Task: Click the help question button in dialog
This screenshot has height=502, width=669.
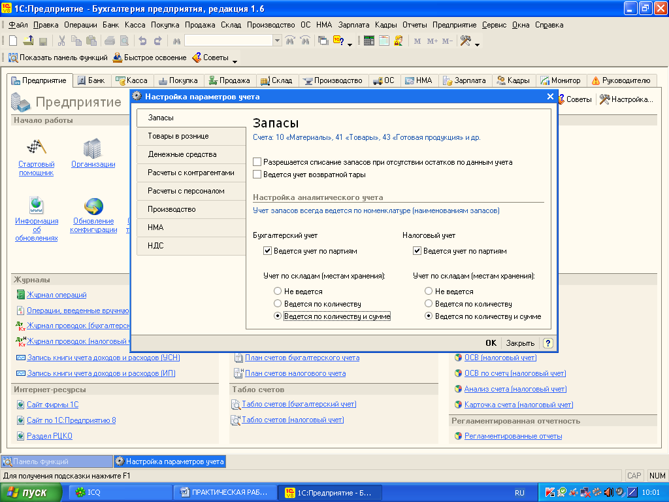Action: 548,343
